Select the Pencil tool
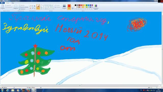 31,6
